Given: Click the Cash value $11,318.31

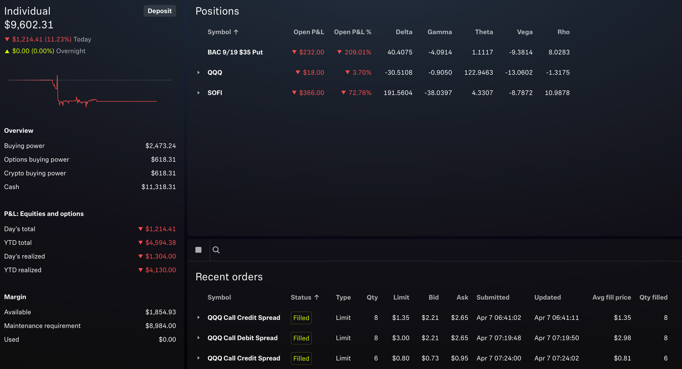Looking at the screenshot, I should pos(159,187).
